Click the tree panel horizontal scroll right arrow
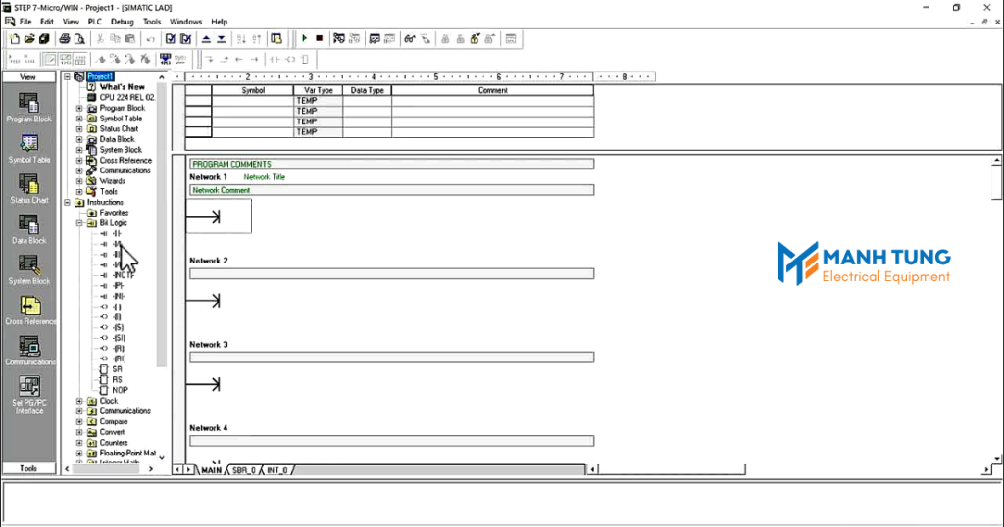The image size is (1004, 527). pyautogui.click(x=150, y=469)
